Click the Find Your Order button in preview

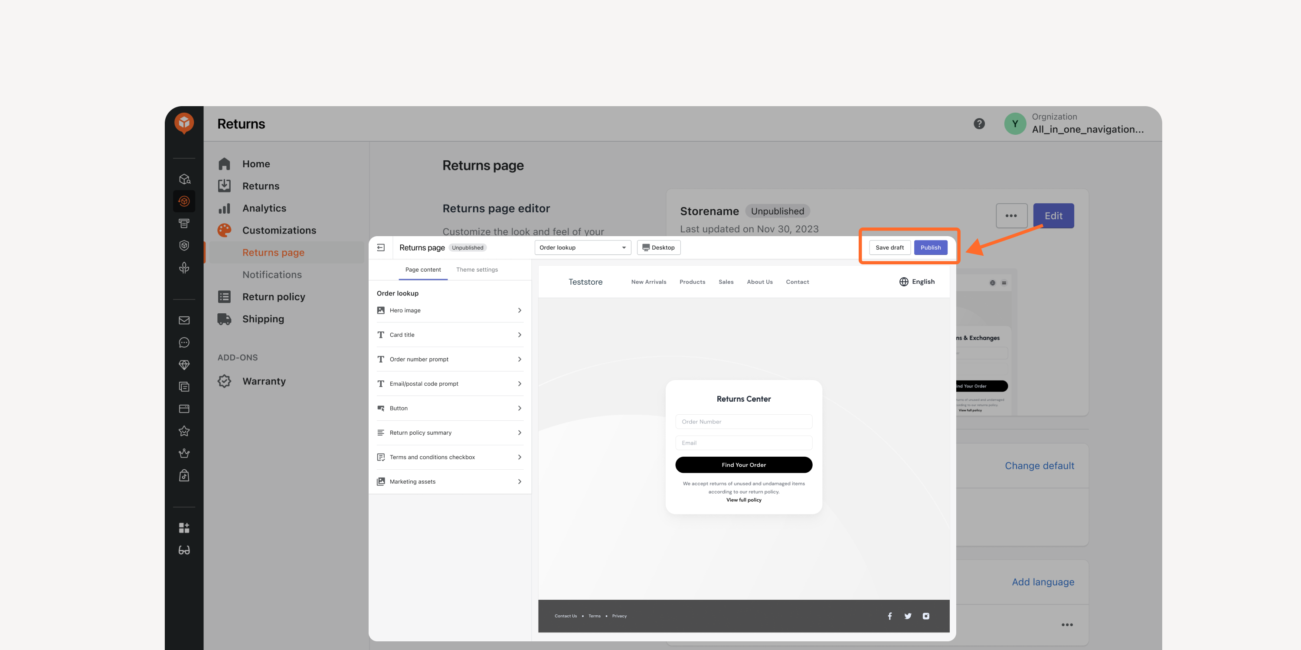coord(743,465)
